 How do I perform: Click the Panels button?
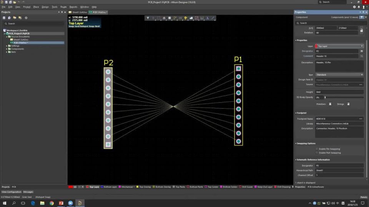[x=364, y=197]
